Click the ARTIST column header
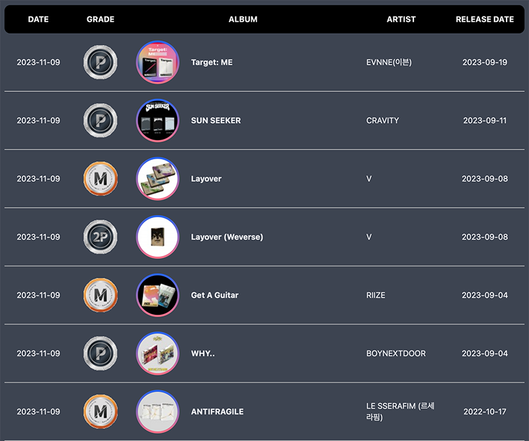Screen dimensions: 529x441 click(x=401, y=19)
